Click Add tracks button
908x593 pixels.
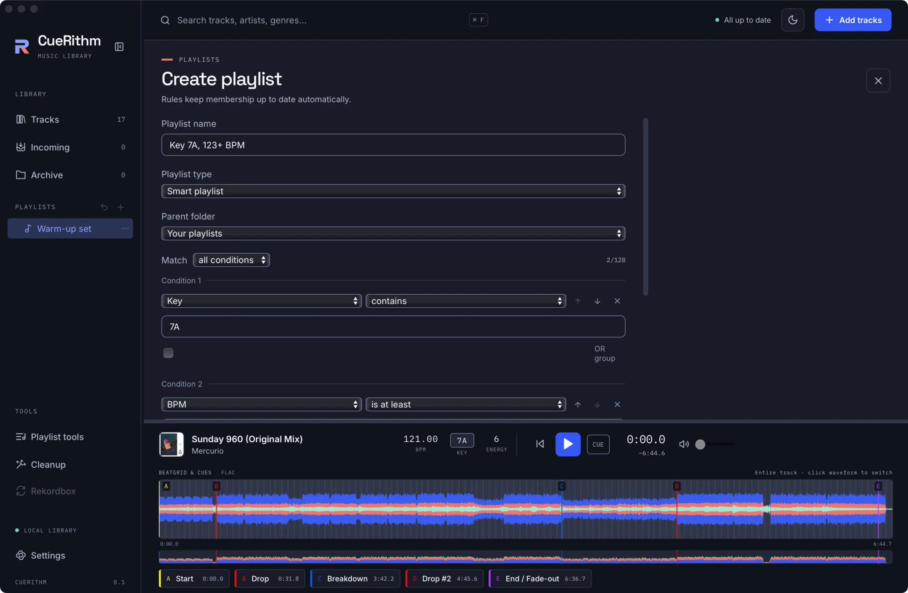point(853,20)
